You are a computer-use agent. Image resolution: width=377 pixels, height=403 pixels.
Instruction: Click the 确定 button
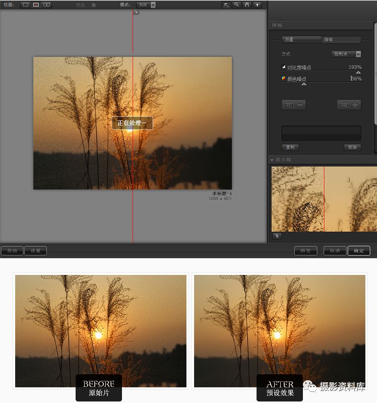(x=359, y=251)
